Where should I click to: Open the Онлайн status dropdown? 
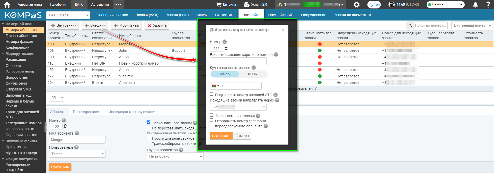pos(445,5)
